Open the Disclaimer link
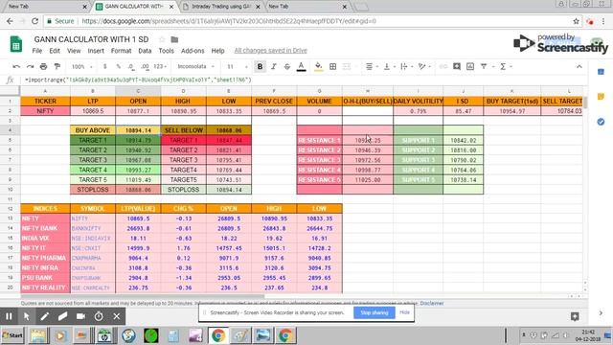Image resolution: width=613 pixels, height=345 pixels. 432,303
